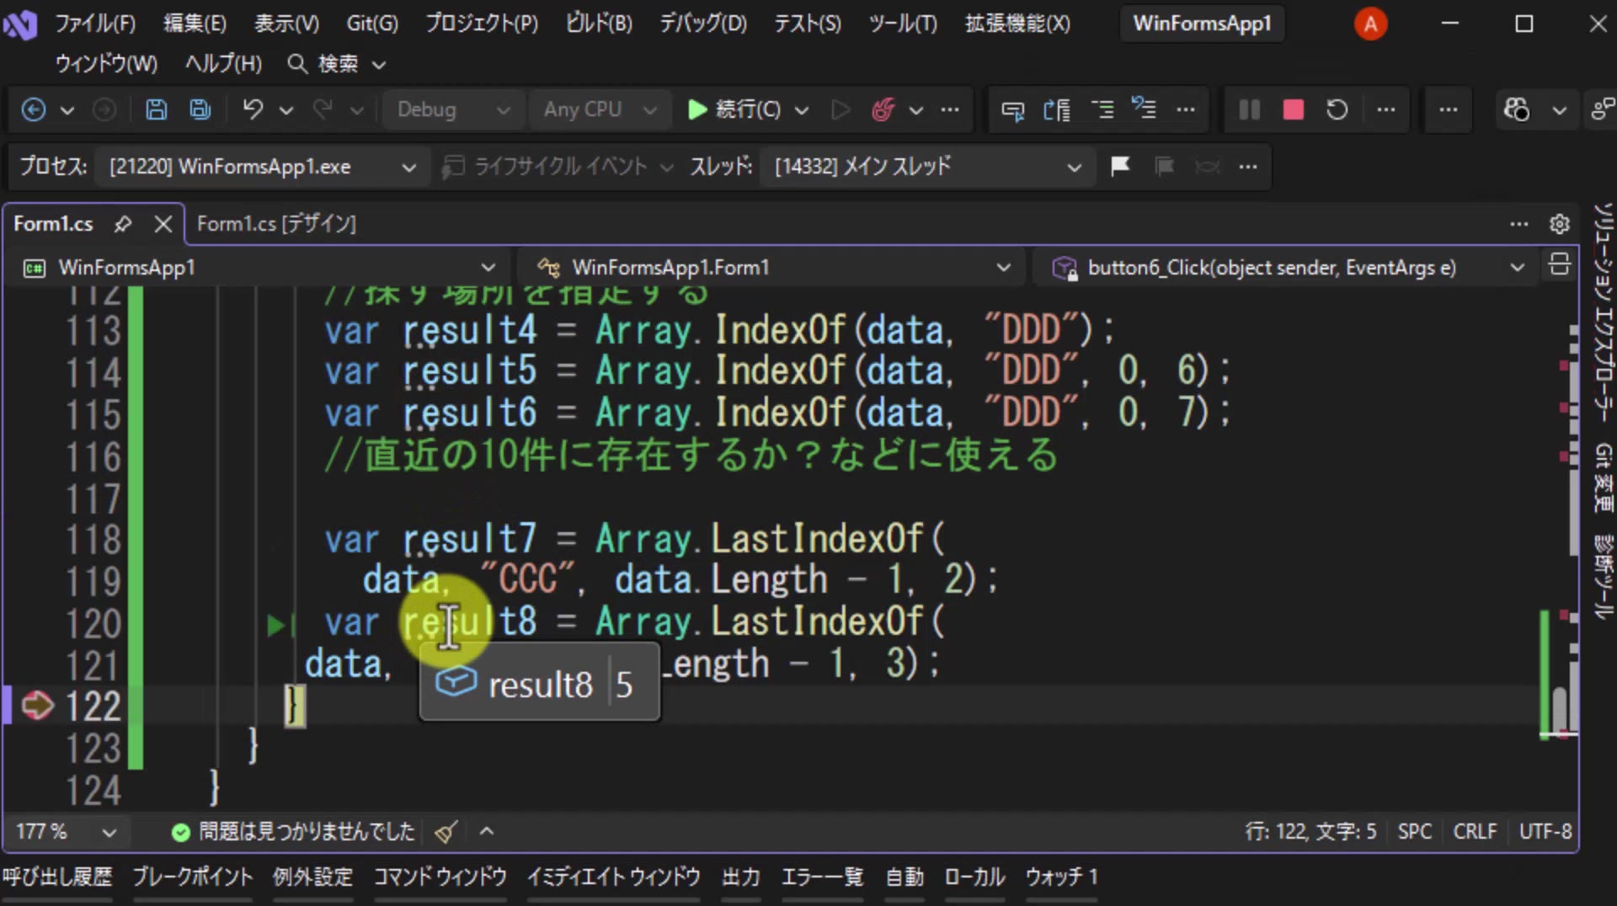The image size is (1617, 906).
Task: Open the 呼び出し履歴 panel tab
Action: click(56, 877)
